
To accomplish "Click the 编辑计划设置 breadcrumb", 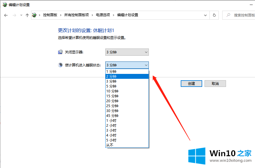I will 128,15.
